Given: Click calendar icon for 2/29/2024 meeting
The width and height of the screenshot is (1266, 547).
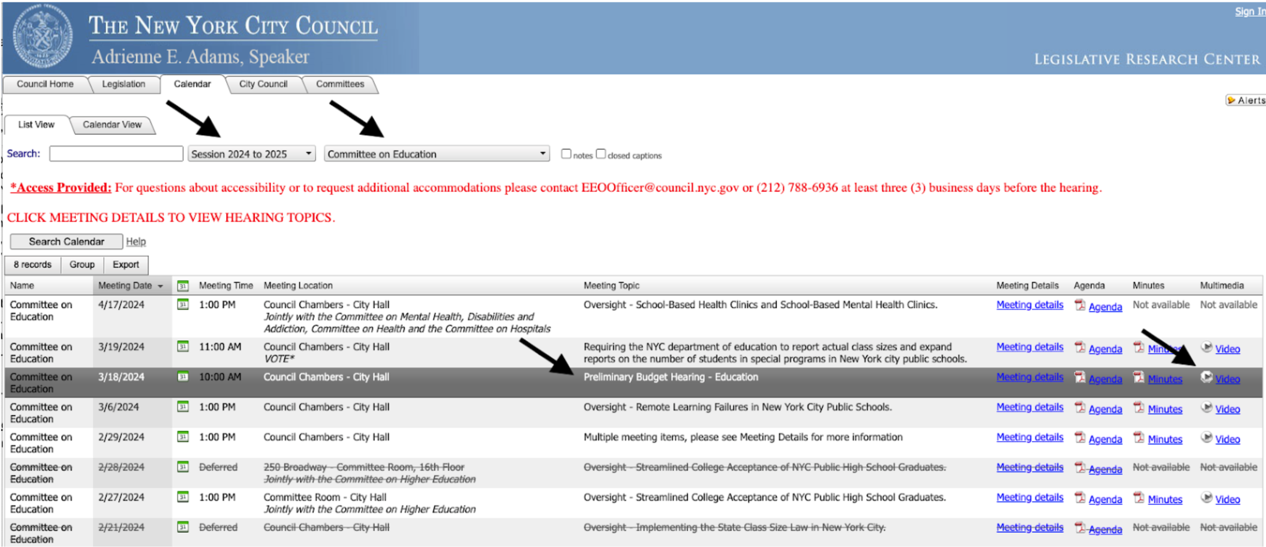Looking at the screenshot, I should pyautogui.click(x=183, y=437).
